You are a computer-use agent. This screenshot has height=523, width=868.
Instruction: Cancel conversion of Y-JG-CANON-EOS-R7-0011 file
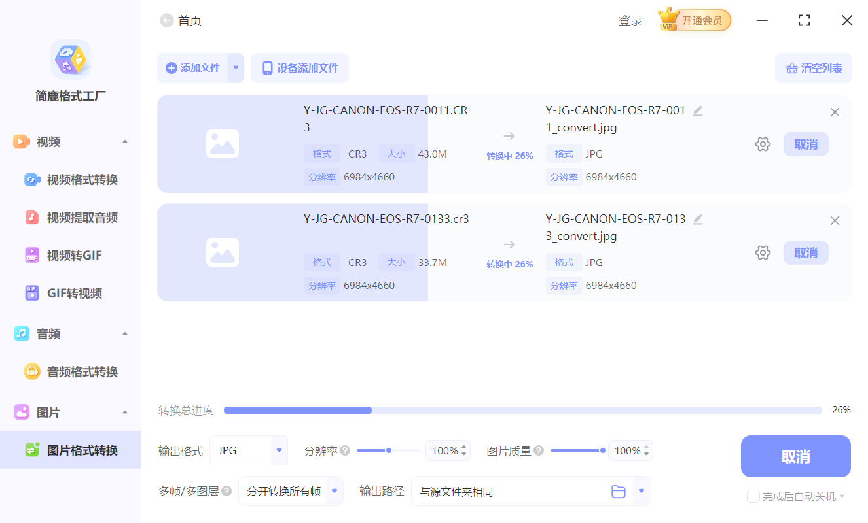pos(806,144)
